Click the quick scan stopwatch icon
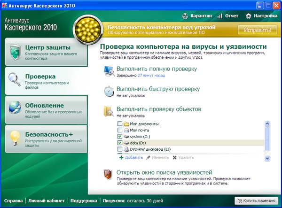Image resolution: width=282 pixels, height=208 pixels. click(109, 91)
